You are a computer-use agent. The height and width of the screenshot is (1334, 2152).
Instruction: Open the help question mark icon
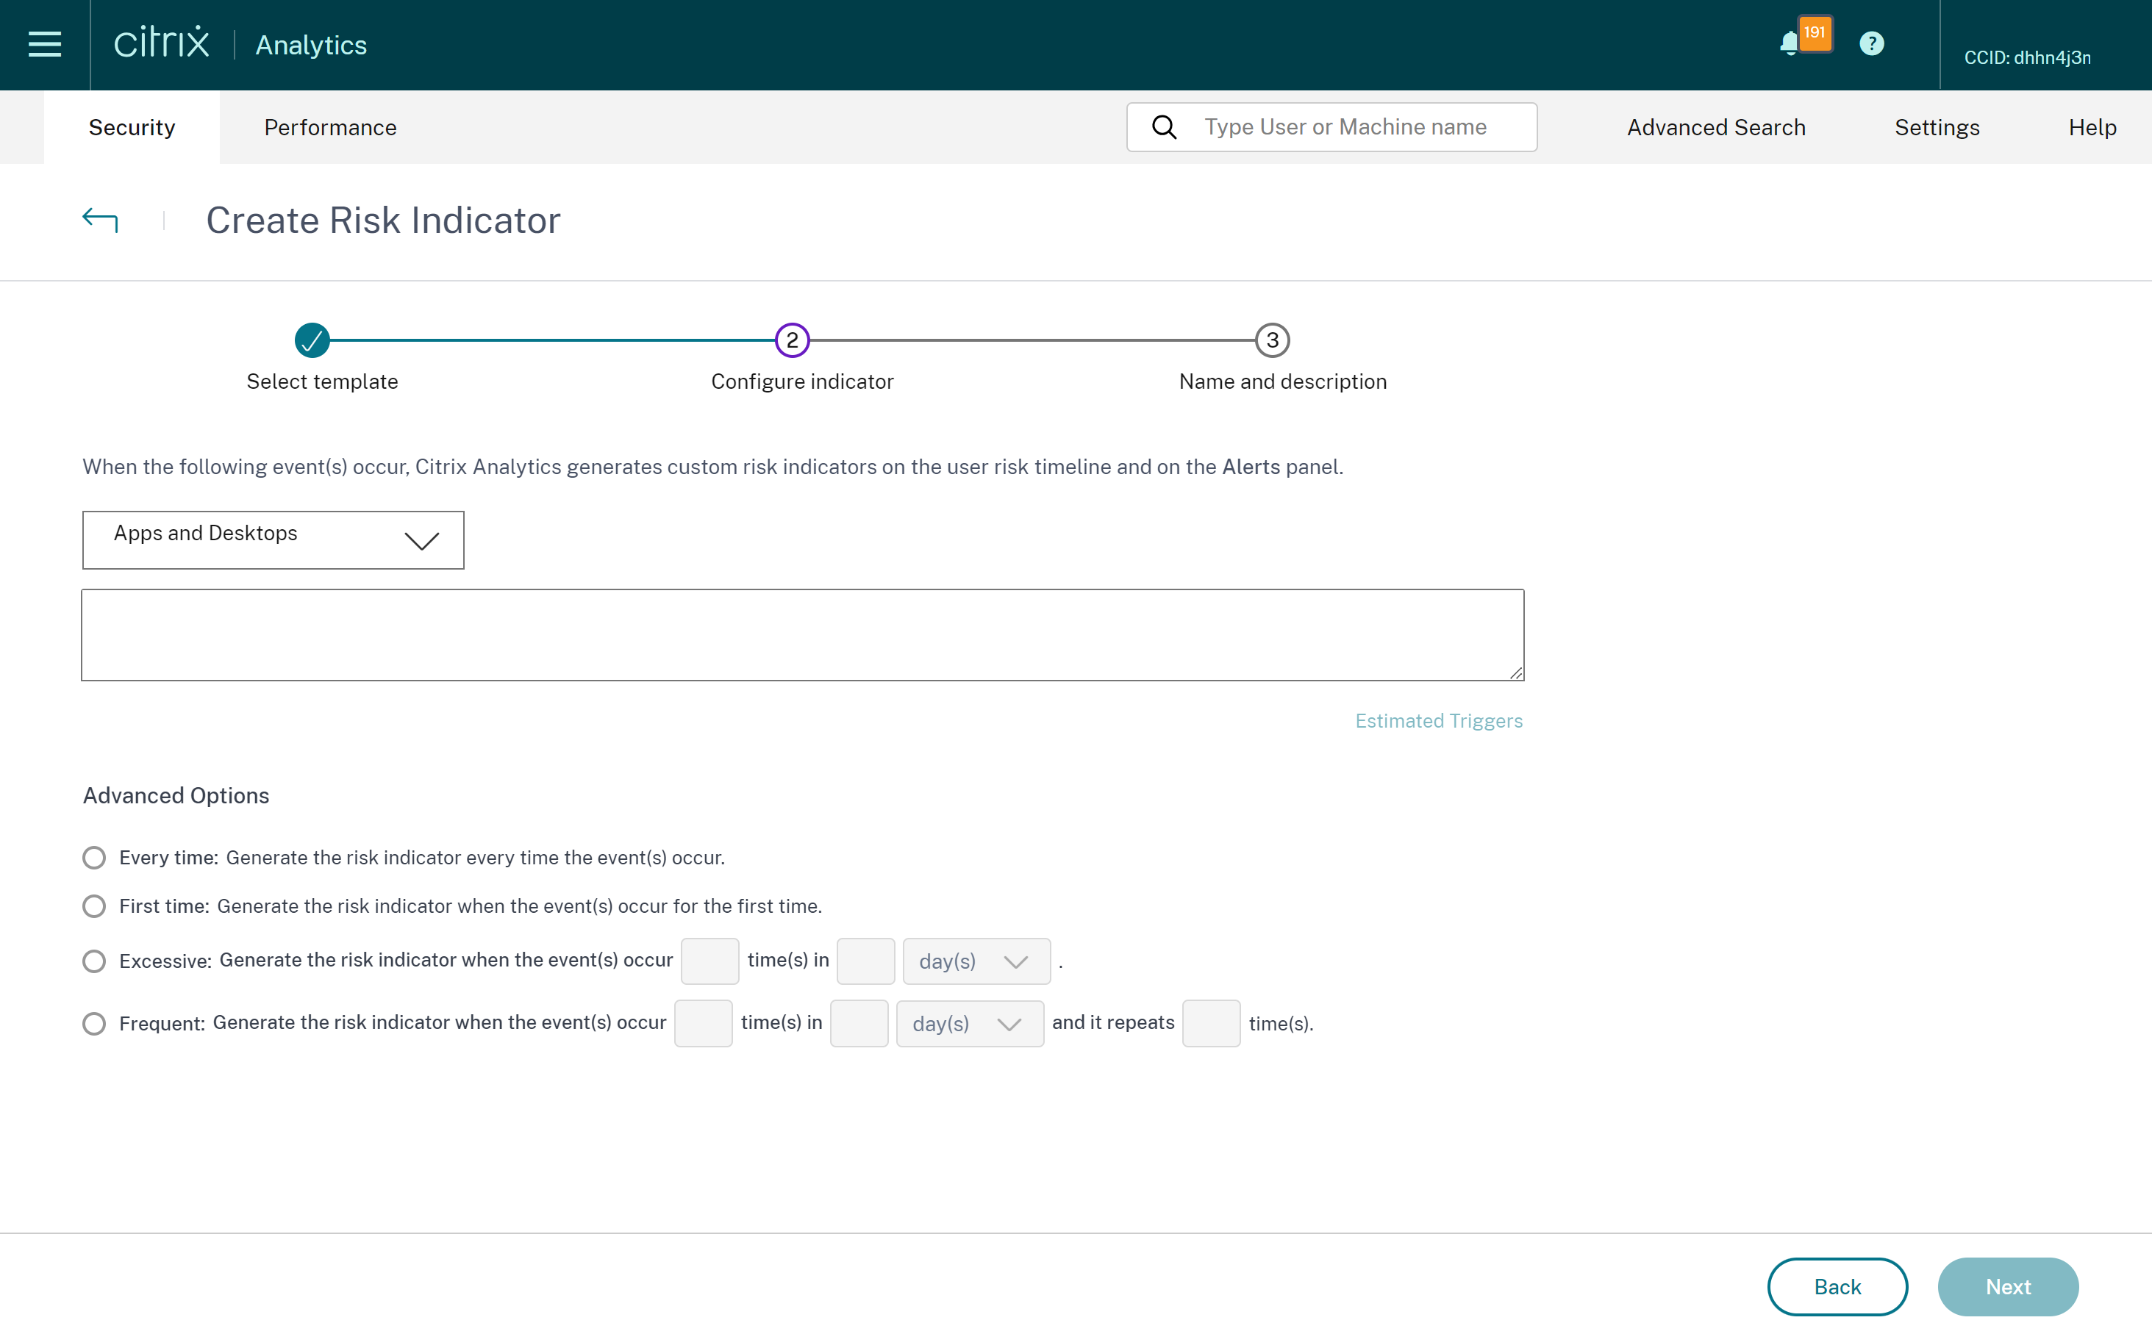[1870, 43]
